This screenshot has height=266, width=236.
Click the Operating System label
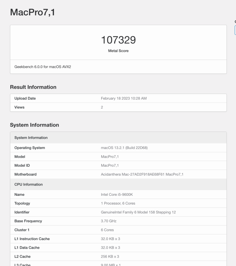(x=30, y=148)
